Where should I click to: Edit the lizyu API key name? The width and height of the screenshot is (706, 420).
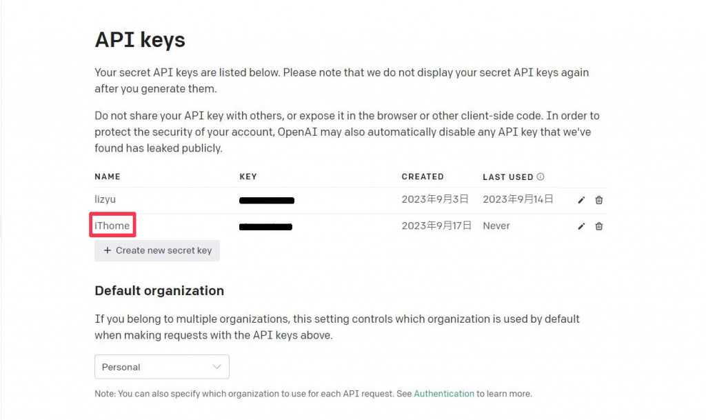pos(581,200)
